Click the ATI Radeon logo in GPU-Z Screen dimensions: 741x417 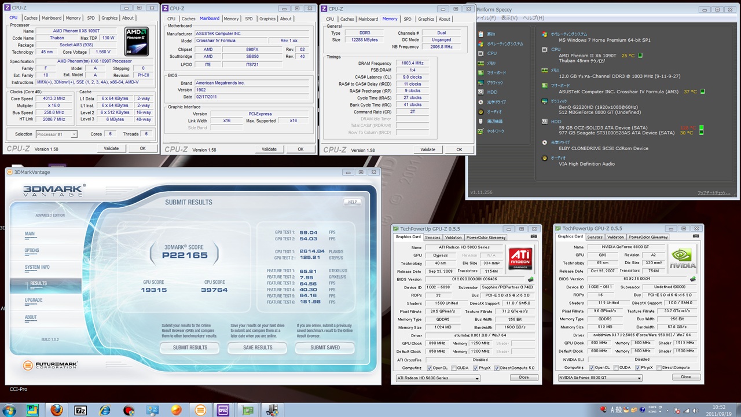(520, 259)
